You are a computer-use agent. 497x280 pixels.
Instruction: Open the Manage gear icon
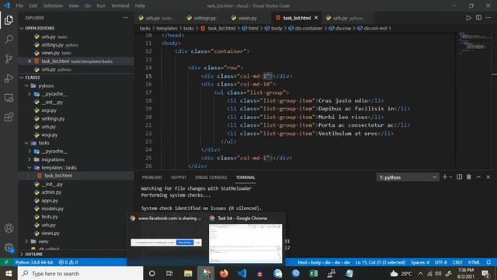pyautogui.click(x=9, y=247)
